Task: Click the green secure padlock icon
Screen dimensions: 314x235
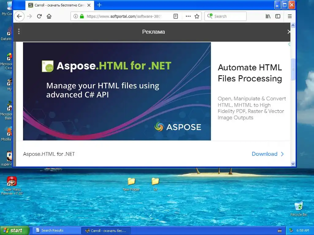Action: click(x=82, y=17)
